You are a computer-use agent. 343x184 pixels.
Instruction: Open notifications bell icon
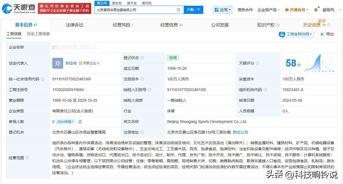tap(316, 10)
